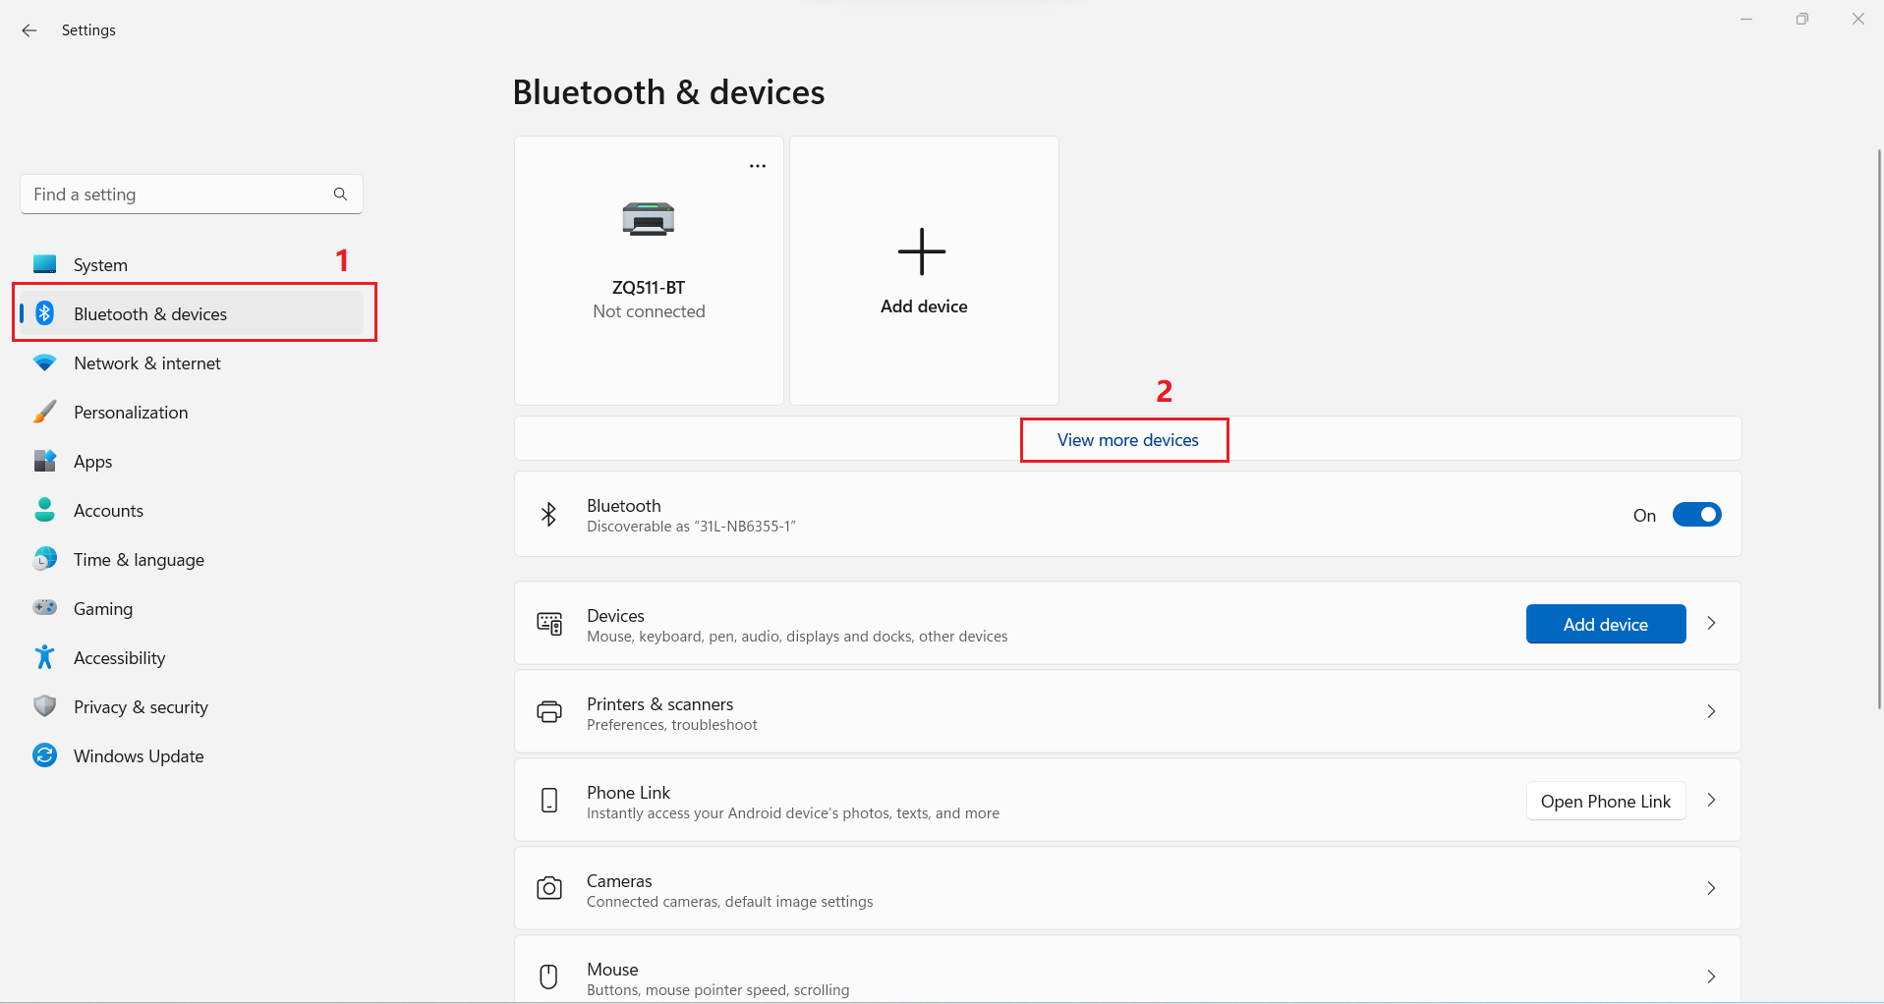
Task: Expand Printers & scanners settings chevron
Action: [1711, 712]
